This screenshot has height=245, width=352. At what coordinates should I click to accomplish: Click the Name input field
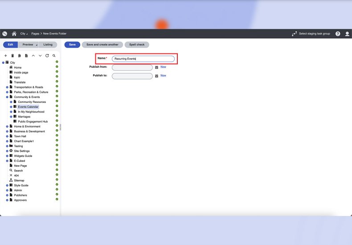[143, 59]
